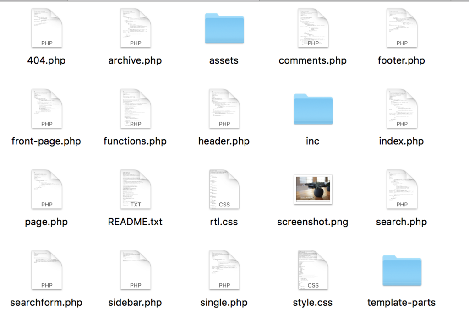Screen dimensions: 469x326
Task: Select the screenshot.png image thumbnail
Action: [x=313, y=189]
